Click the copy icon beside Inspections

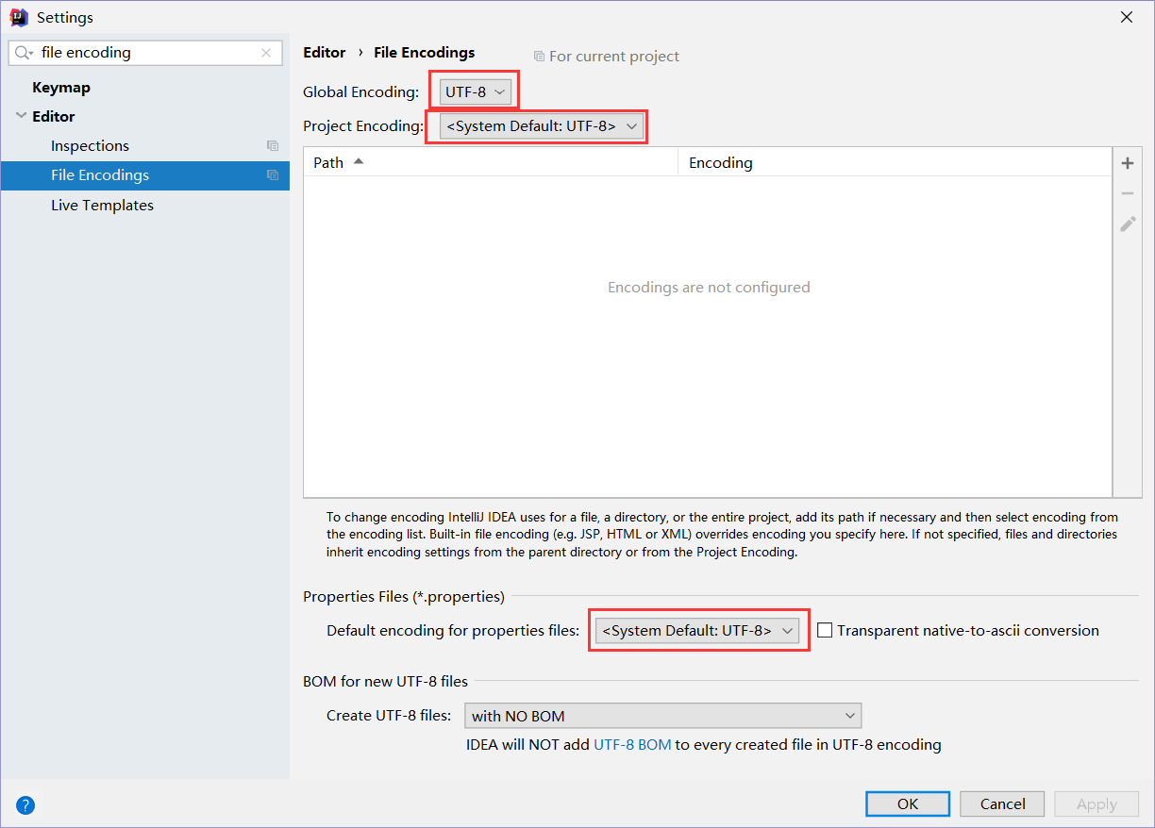point(273,146)
